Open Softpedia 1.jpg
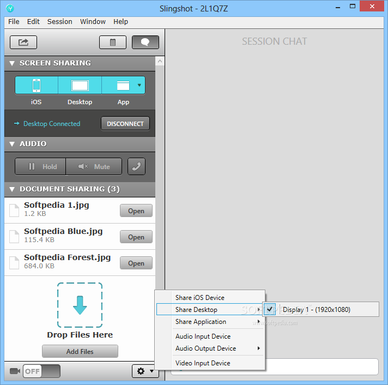This screenshot has width=388, height=385. [x=136, y=210]
